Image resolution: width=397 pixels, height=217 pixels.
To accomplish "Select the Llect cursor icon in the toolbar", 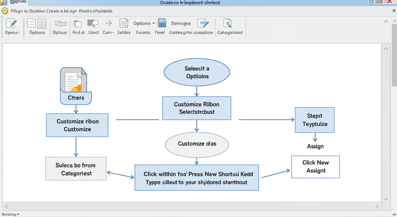I will [x=93, y=24].
